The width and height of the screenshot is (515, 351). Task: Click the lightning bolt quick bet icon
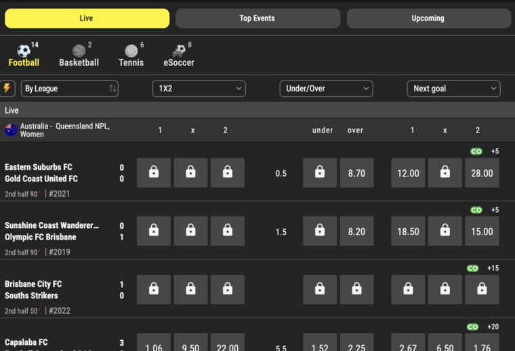[x=7, y=89]
